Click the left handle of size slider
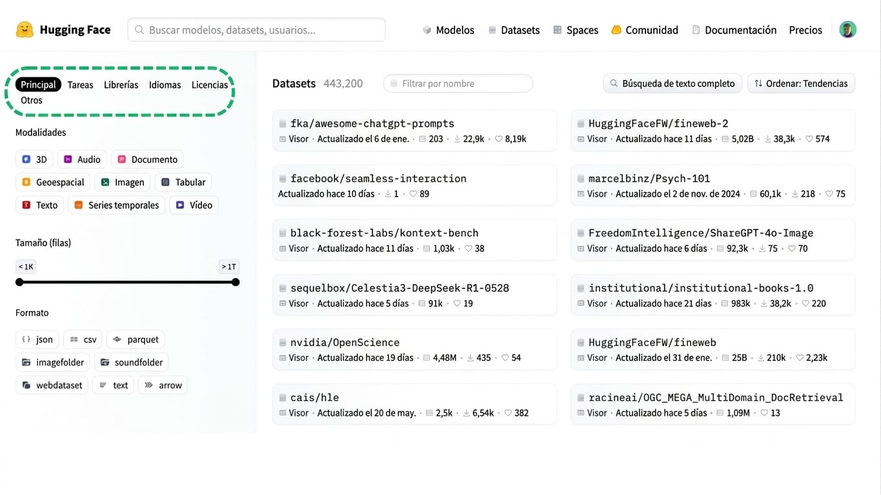The width and height of the screenshot is (881, 495). [x=19, y=282]
